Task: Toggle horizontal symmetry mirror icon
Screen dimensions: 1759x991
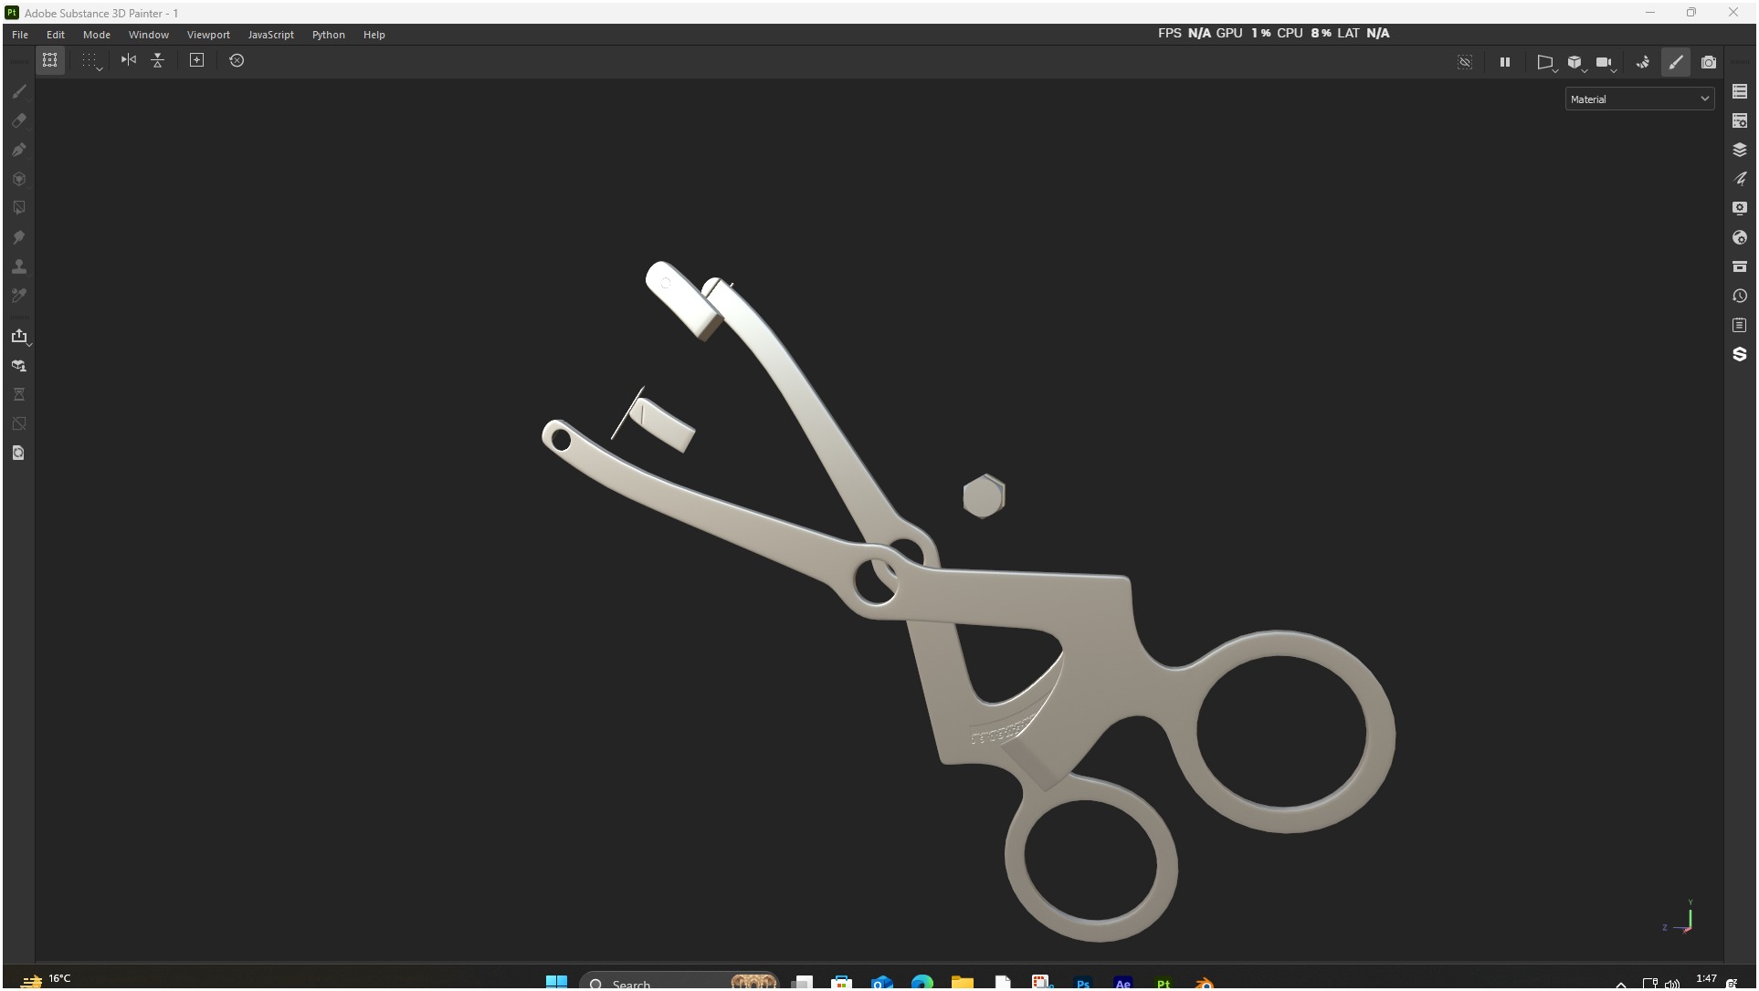Action: (129, 60)
